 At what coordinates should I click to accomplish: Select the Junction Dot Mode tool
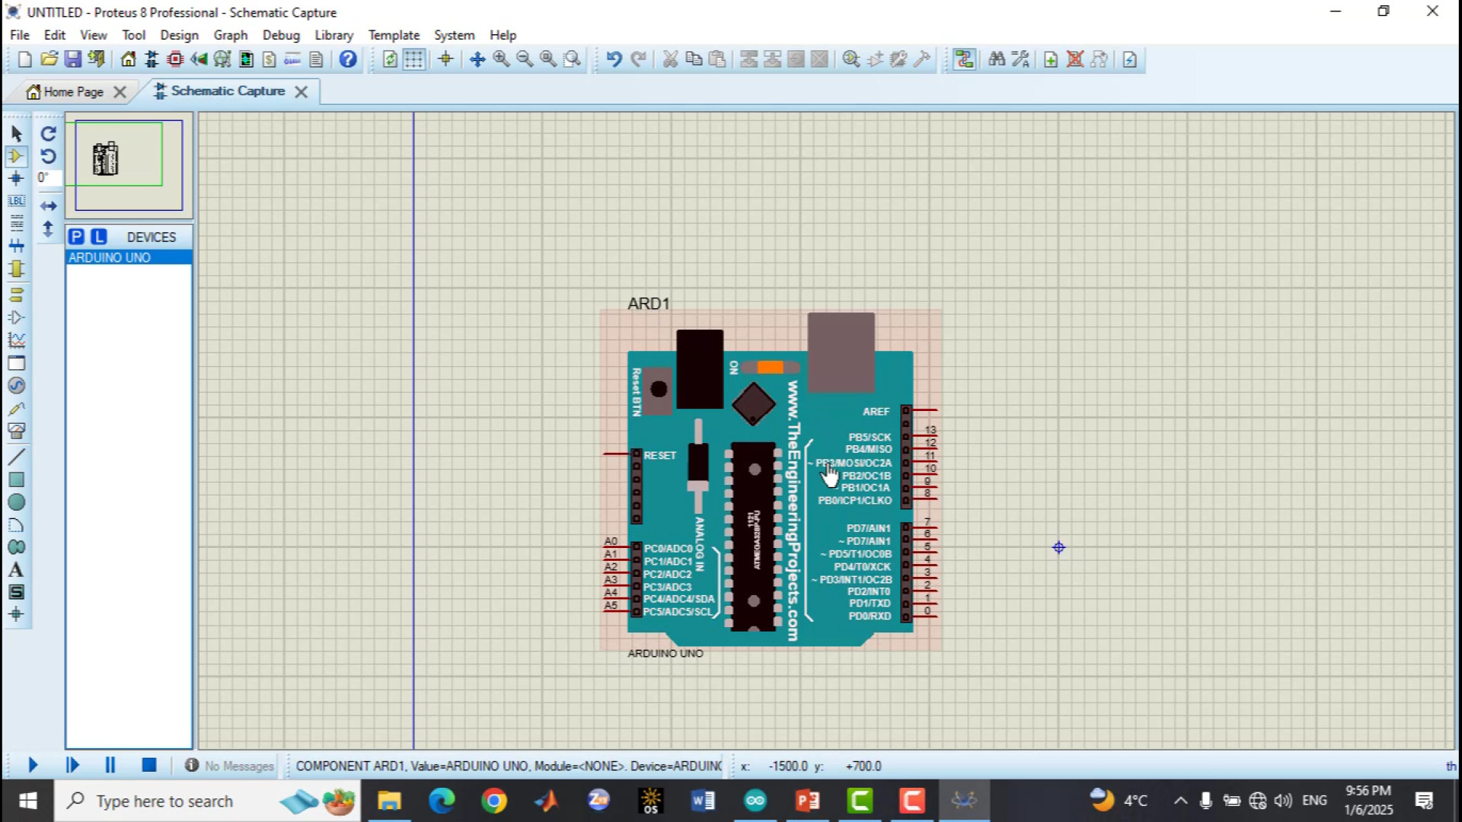[17, 179]
